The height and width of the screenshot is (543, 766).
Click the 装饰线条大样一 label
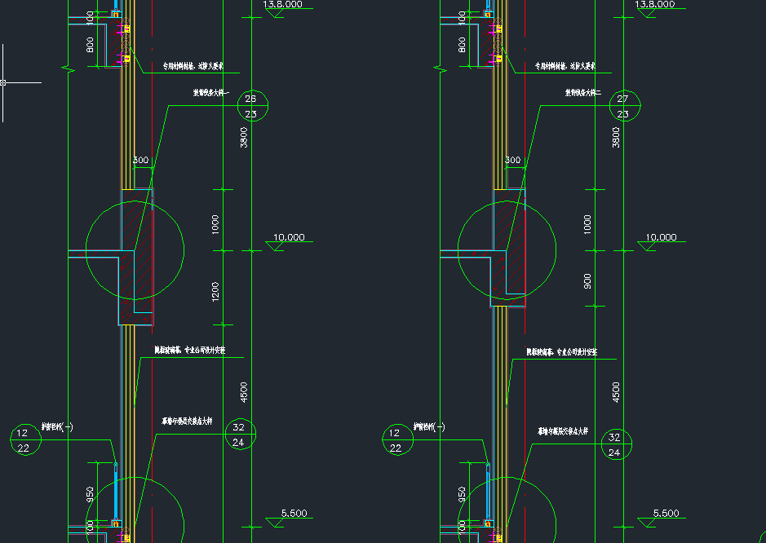click(211, 92)
